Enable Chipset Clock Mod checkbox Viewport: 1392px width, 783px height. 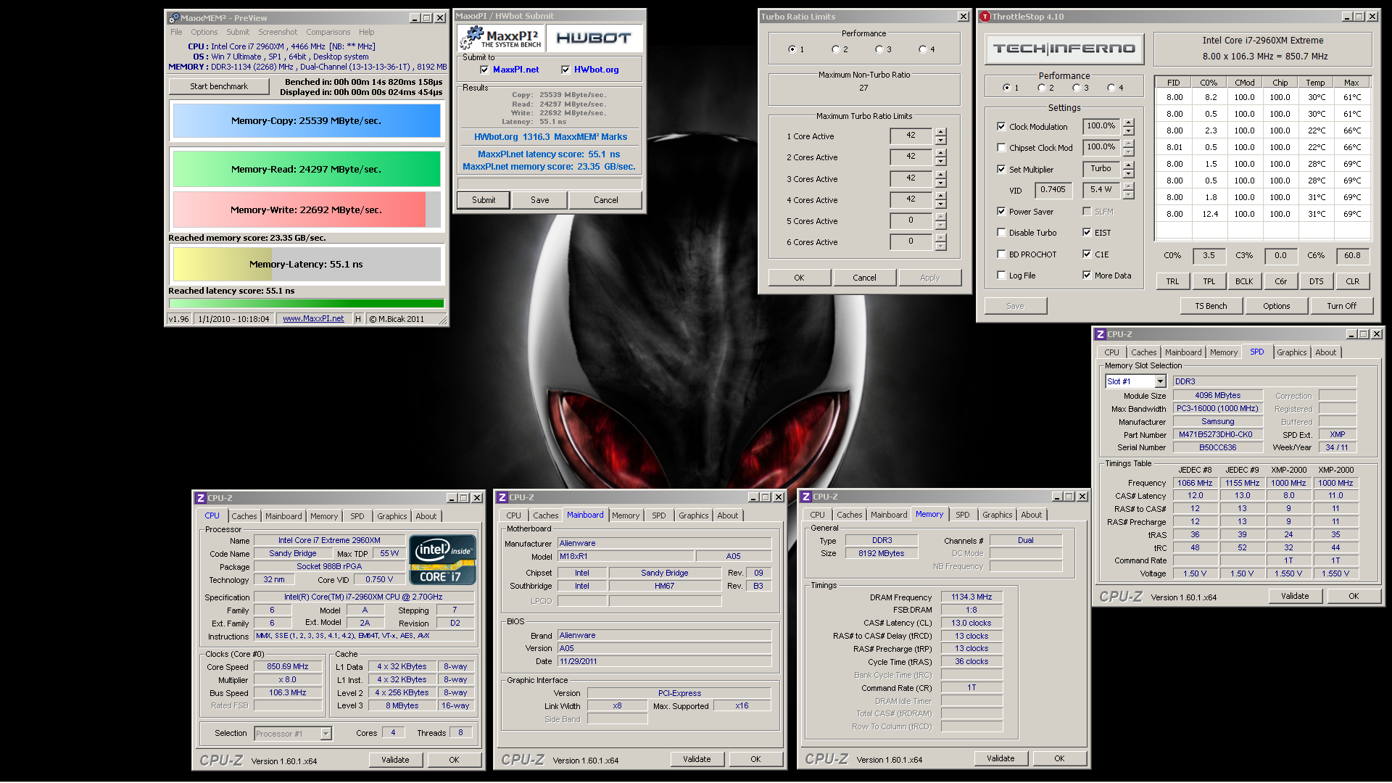[x=1001, y=147]
